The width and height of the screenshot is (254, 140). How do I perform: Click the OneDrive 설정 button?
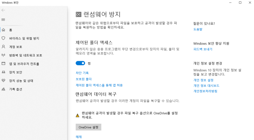tap(89, 127)
